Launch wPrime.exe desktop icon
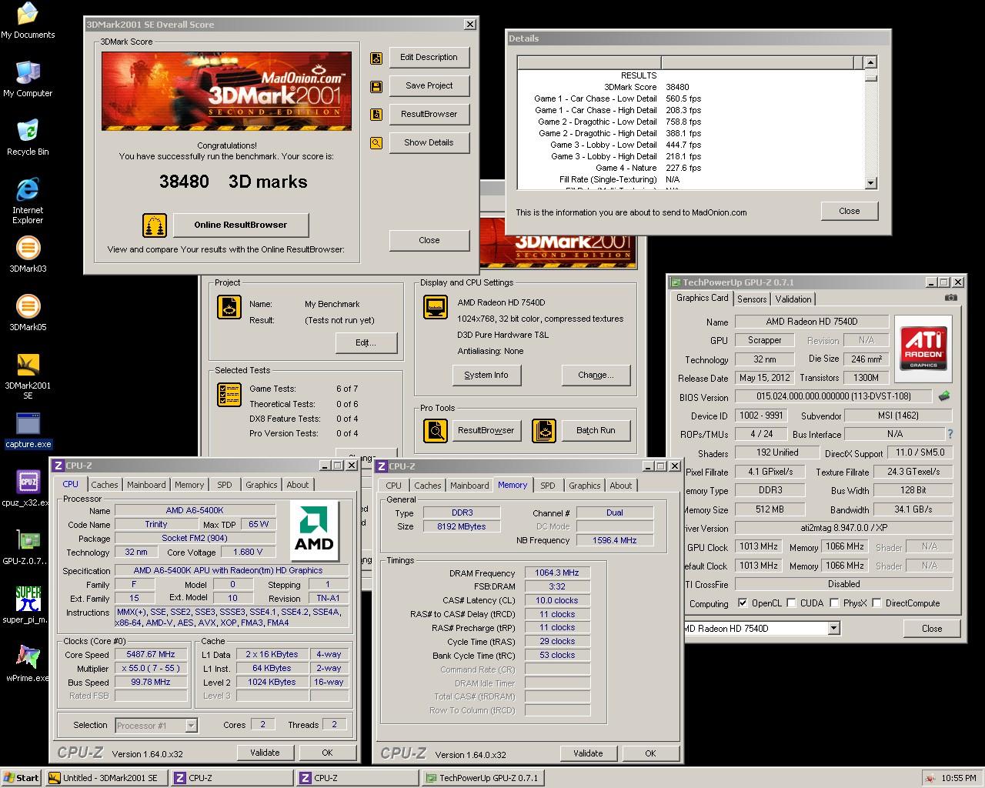 click(x=28, y=664)
